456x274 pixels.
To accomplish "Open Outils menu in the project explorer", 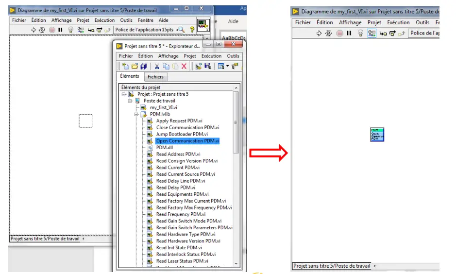I will [x=233, y=56].
